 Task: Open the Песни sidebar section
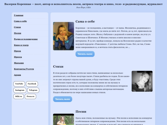point(18,33)
